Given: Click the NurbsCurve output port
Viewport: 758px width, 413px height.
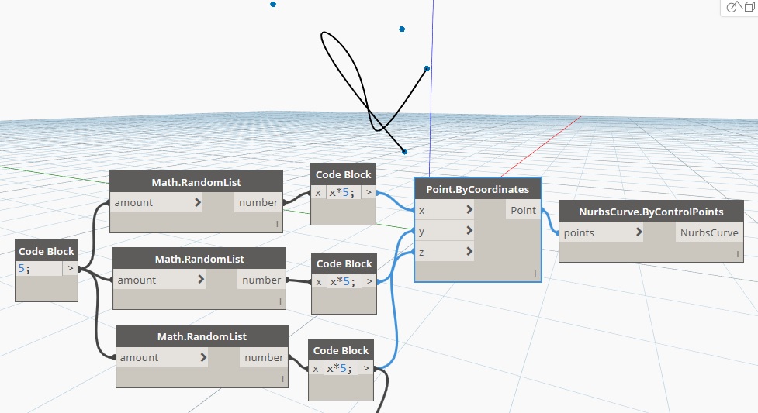Looking at the screenshot, I should [x=709, y=232].
